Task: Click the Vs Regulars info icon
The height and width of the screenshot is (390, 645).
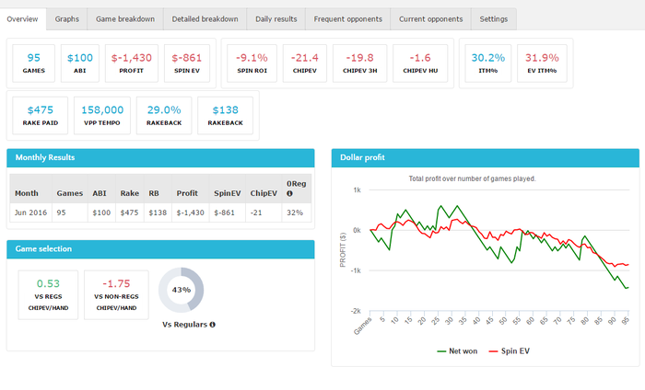Action: click(x=212, y=325)
